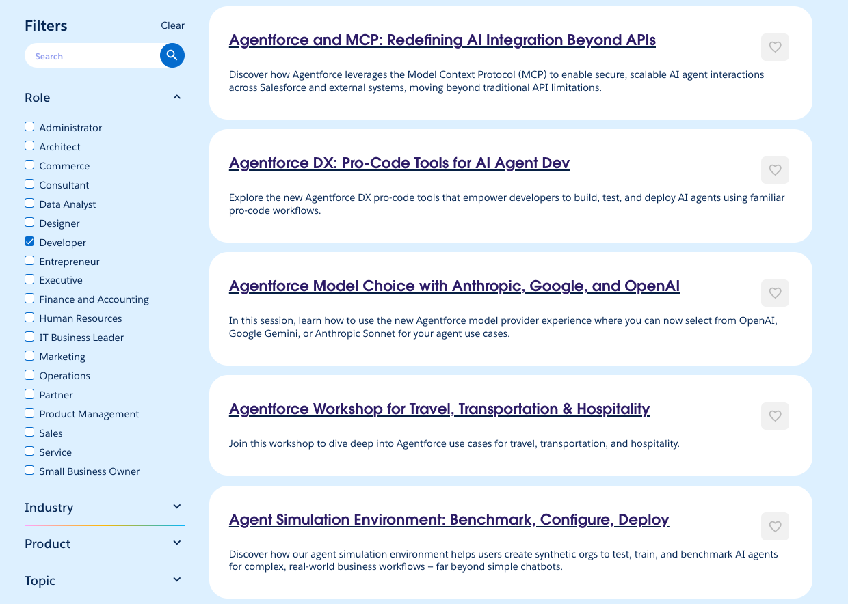The image size is (848, 604).
Task: Check the Entrepreneur role checkbox
Action: (29, 260)
